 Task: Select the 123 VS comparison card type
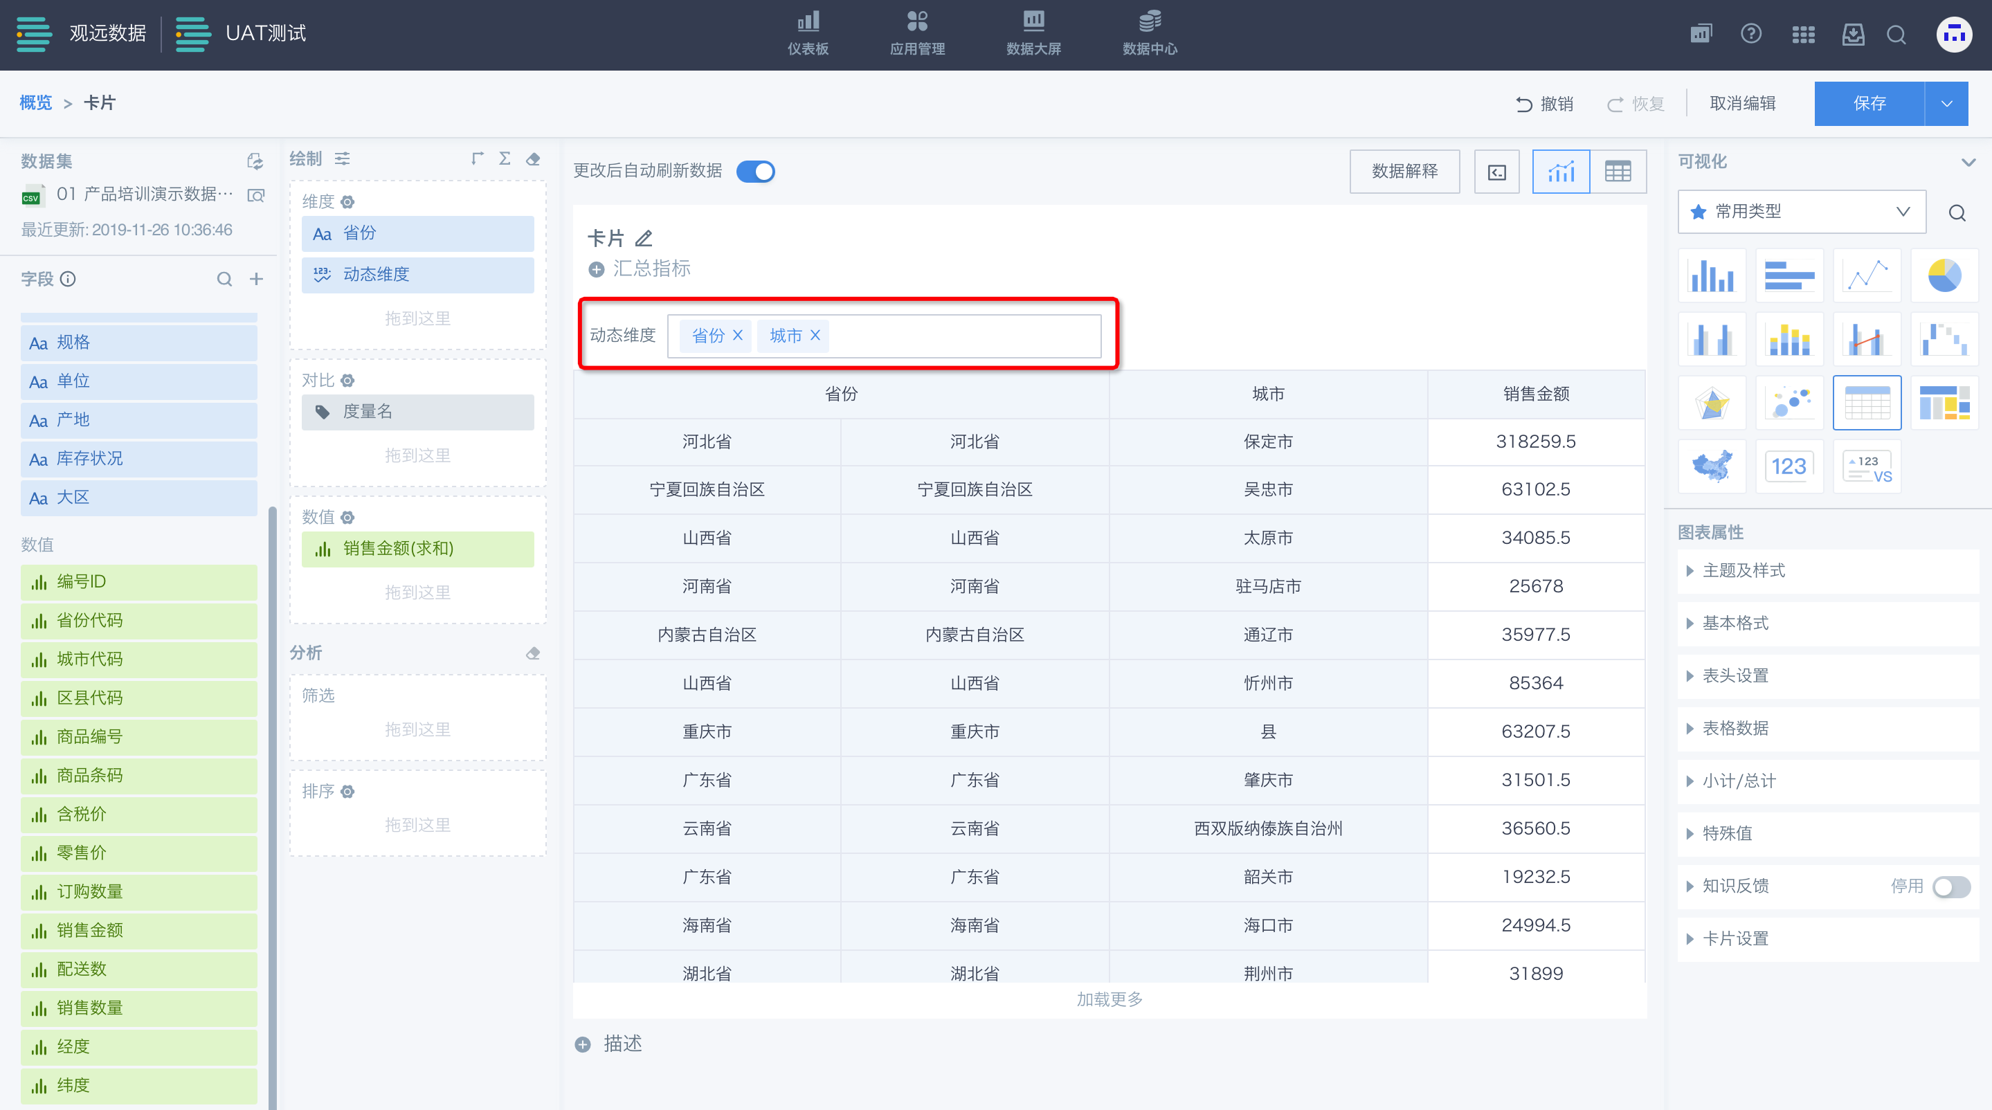pos(1867,466)
